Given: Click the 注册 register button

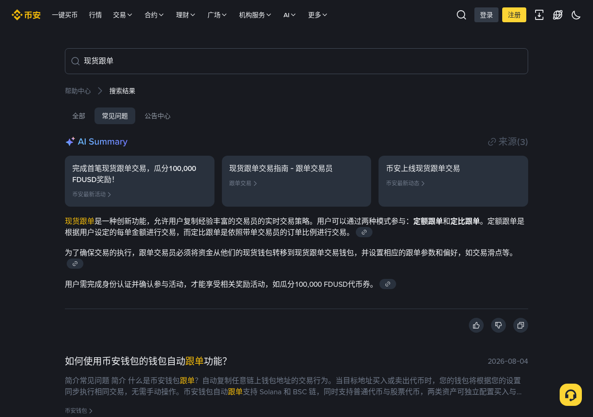Looking at the screenshot, I should (514, 15).
